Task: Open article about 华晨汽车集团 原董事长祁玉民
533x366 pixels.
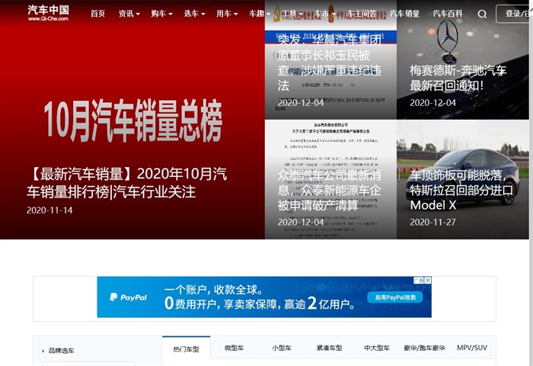Action: click(x=330, y=63)
